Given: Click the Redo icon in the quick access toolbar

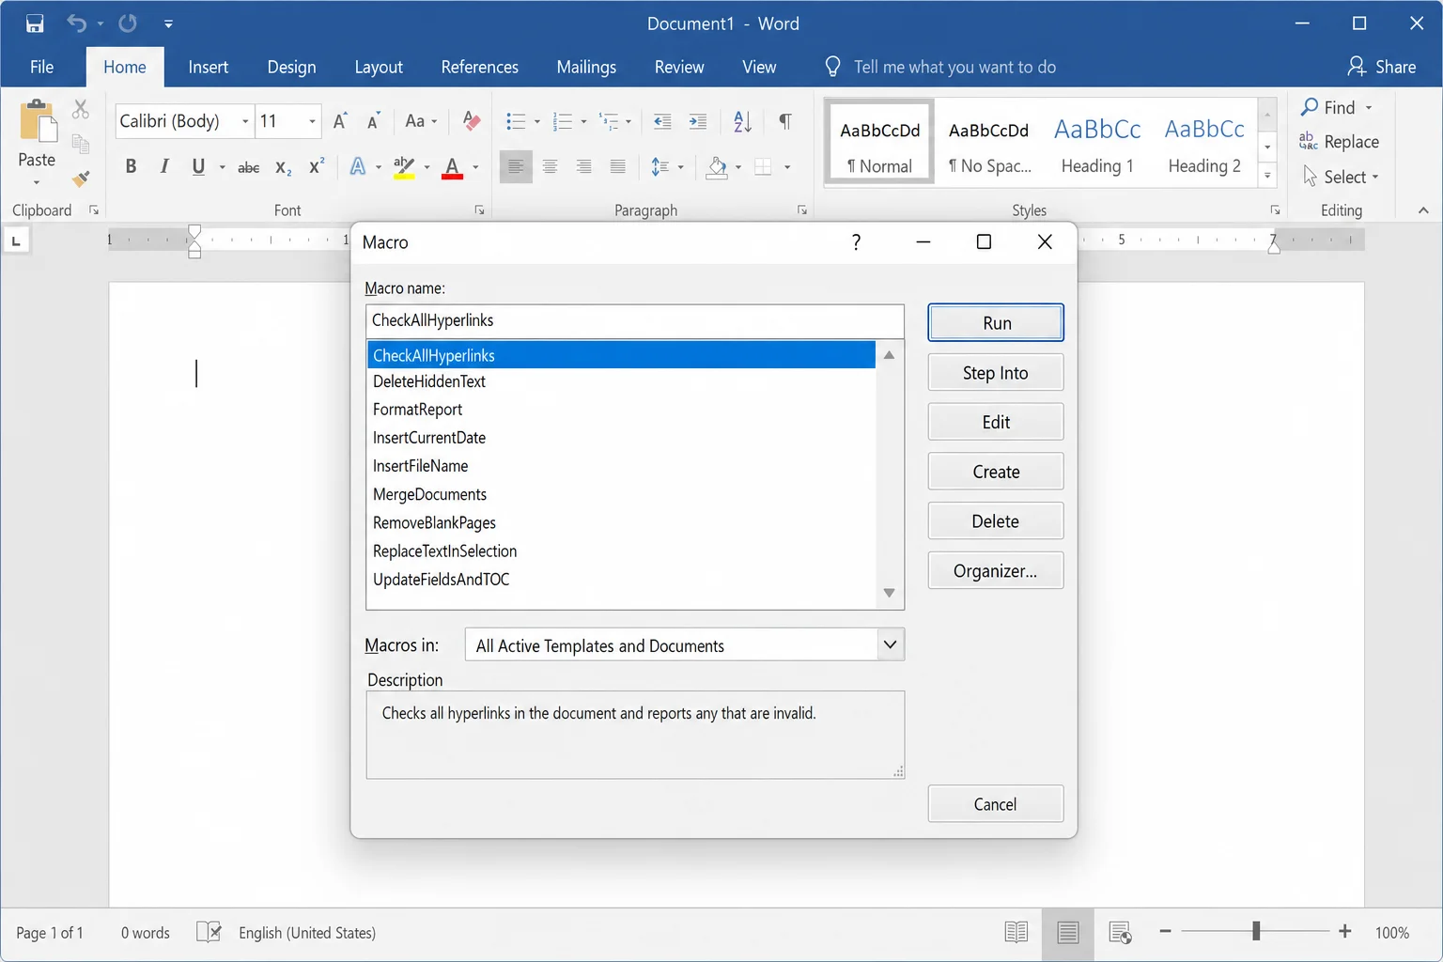Looking at the screenshot, I should coord(128,23).
